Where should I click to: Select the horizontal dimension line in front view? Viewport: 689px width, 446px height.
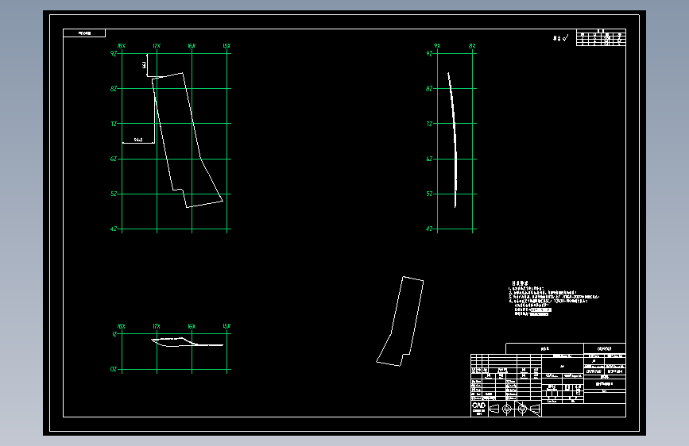click(138, 143)
